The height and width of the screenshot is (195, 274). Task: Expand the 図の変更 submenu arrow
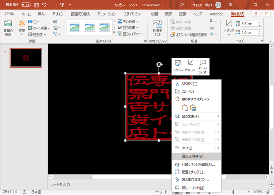pyautogui.click(x=218, y=116)
